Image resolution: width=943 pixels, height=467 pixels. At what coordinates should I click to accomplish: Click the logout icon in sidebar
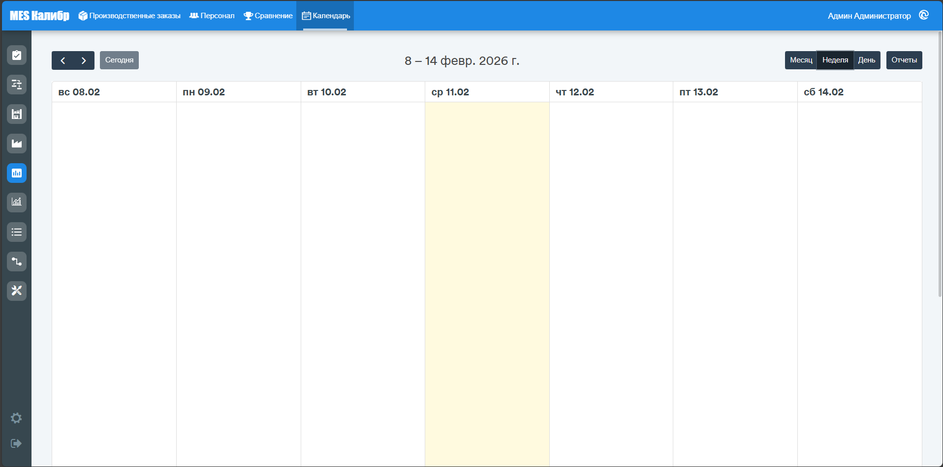pos(16,443)
